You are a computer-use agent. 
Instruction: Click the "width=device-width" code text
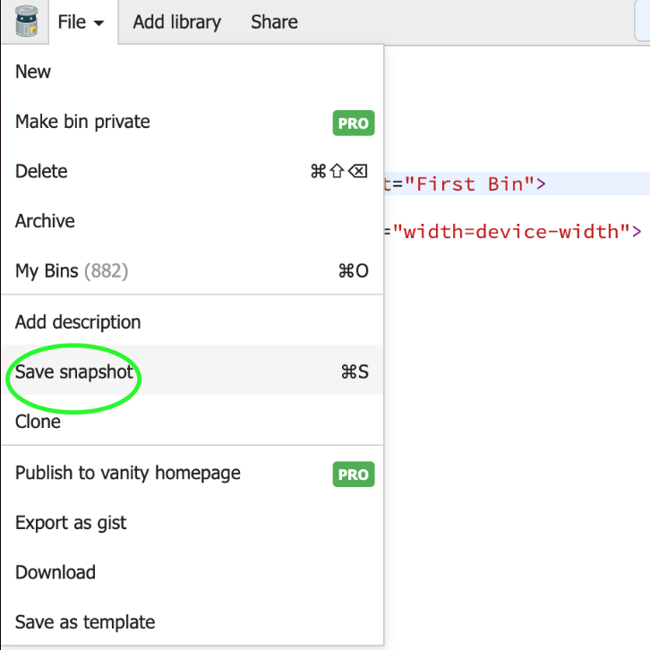click(511, 231)
